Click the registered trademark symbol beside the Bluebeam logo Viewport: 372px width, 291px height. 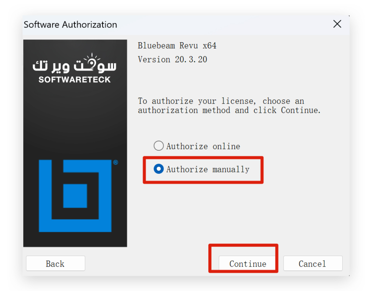115,162
